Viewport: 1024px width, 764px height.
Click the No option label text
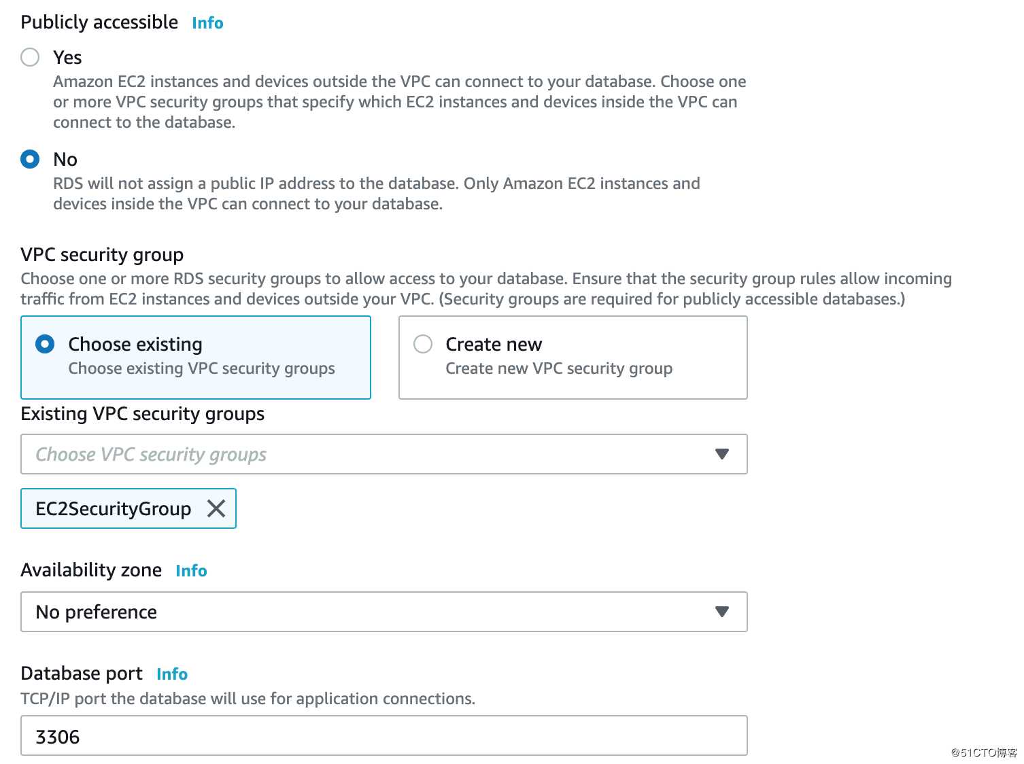65,160
